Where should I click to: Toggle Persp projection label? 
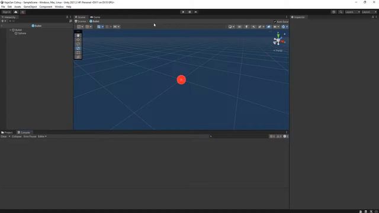[x=278, y=51]
